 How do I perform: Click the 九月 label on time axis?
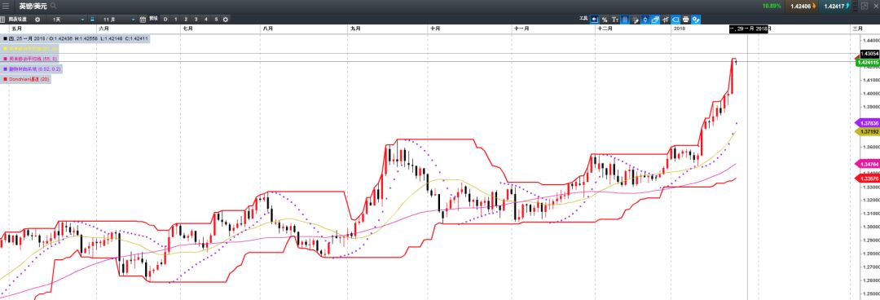coord(354,28)
